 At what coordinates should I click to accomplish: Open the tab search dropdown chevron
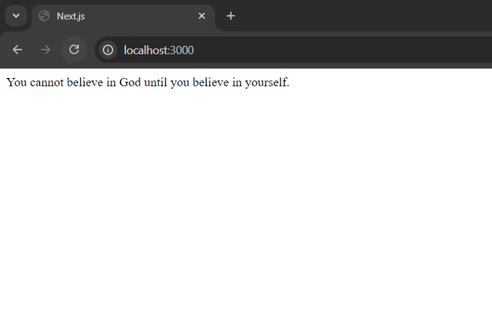[16, 16]
